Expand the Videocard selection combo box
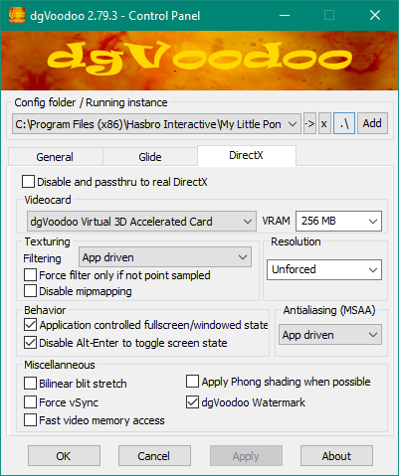The height and width of the screenshot is (476, 399). (141, 222)
